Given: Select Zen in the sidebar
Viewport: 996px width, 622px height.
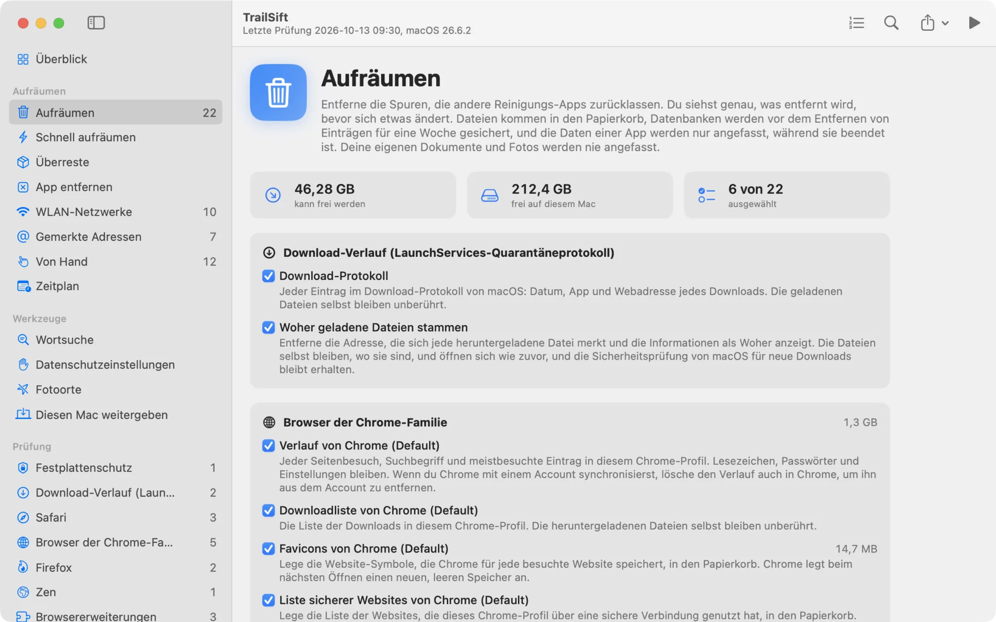Looking at the screenshot, I should pyautogui.click(x=116, y=592).
